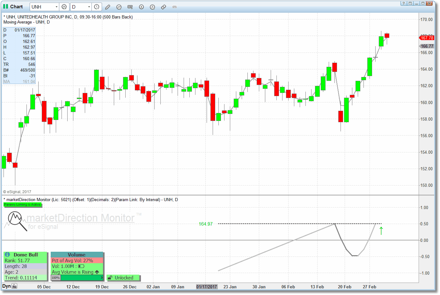Expand the UNH symbol dropdown arrow
Viewport: 440px width, 295px height.
coord(56,7)
